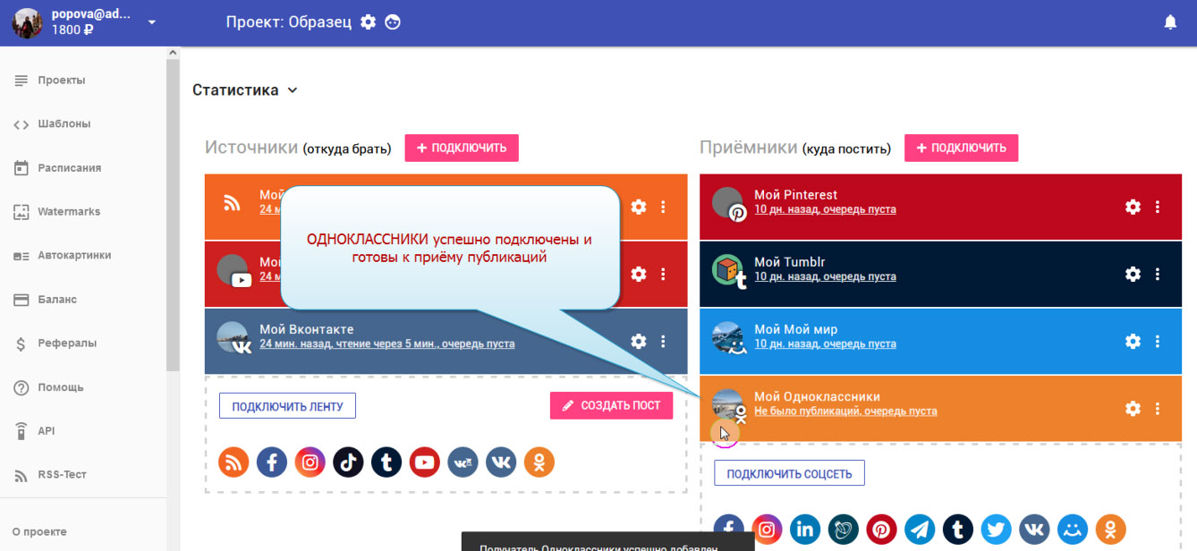
Task: Click the notification bell icon
Action: point(1170,22)
